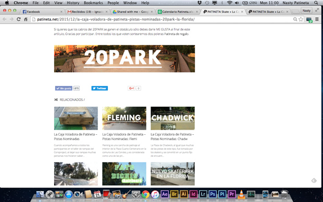
Task: Open the History menu
Action: pos(73,3)
